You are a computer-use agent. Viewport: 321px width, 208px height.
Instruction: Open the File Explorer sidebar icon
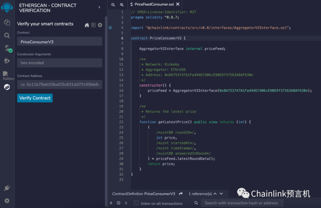tap(7, 22)
